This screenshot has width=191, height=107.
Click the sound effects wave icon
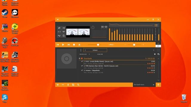click(59, 36)
